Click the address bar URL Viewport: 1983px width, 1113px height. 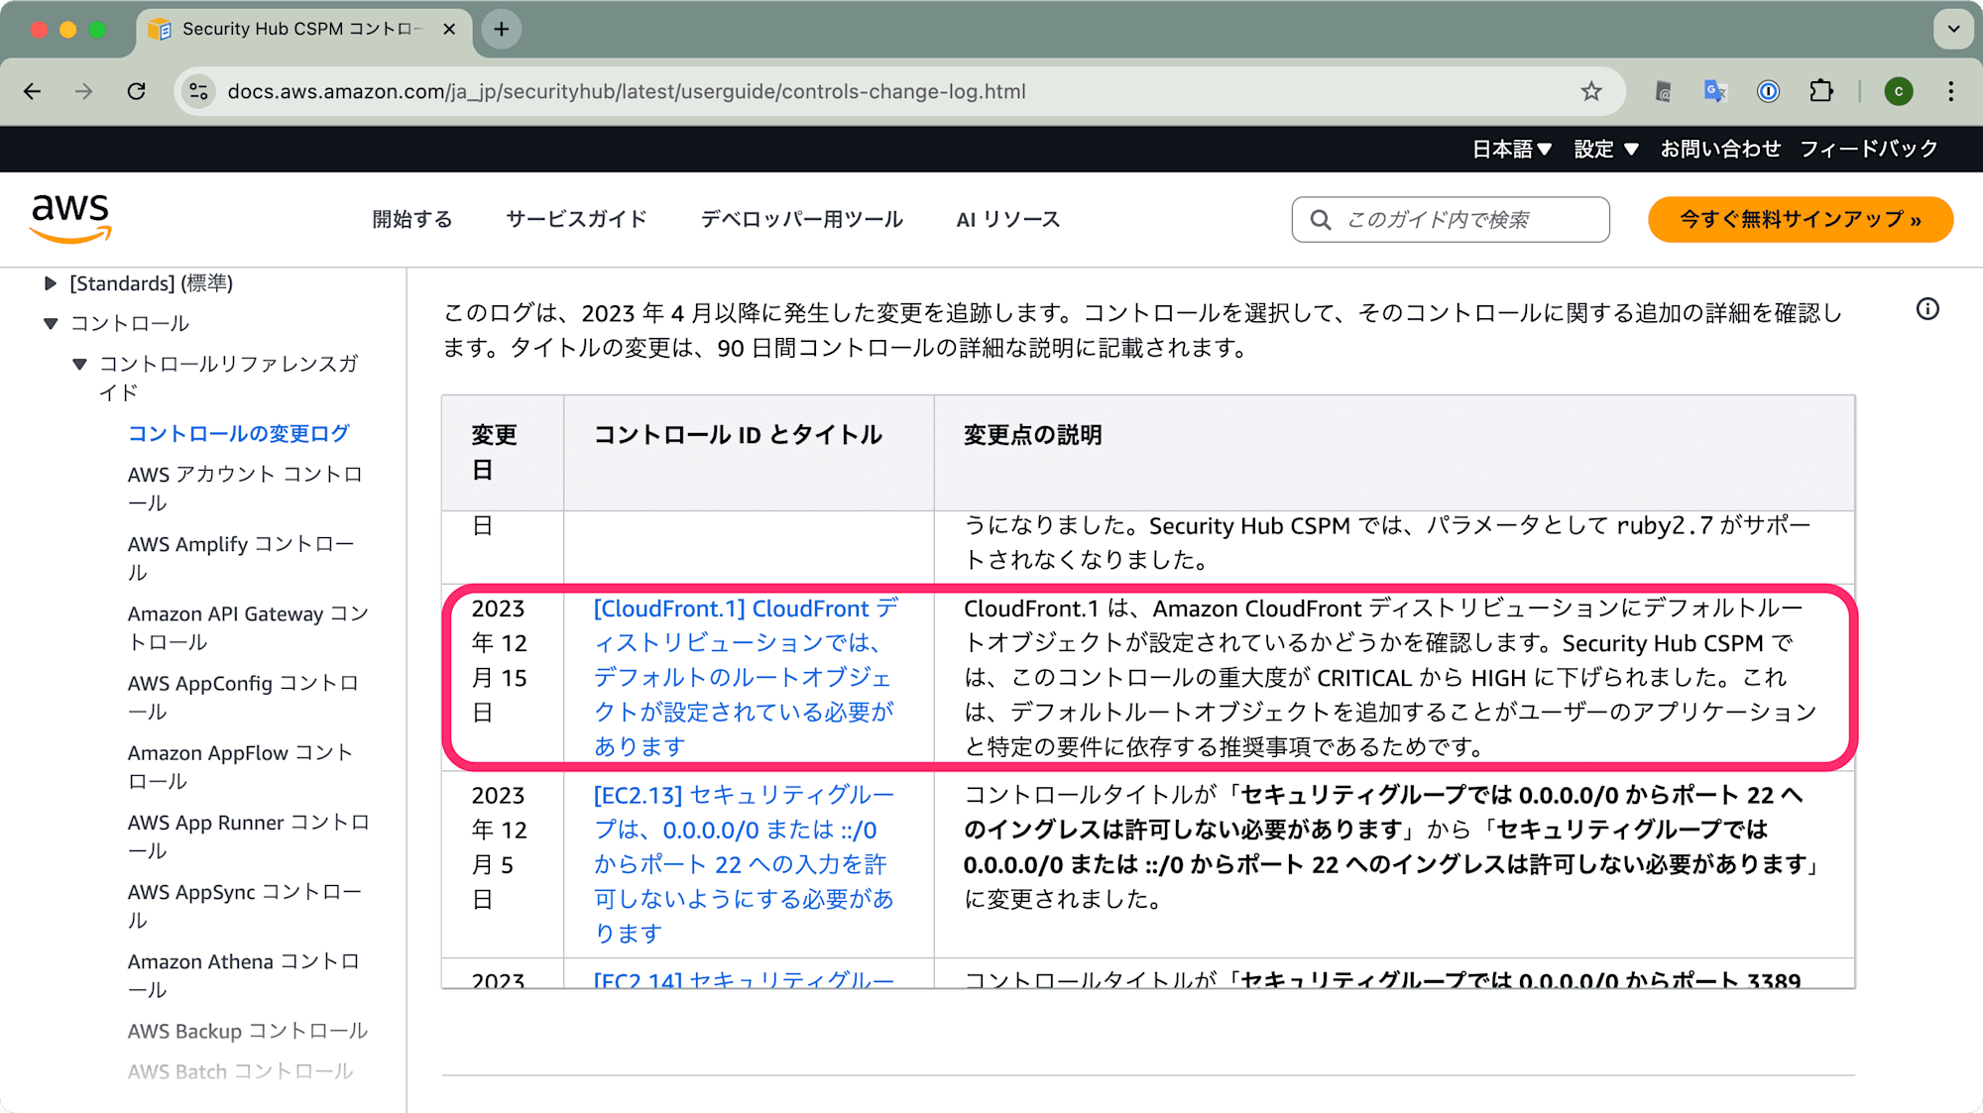click(x=627, y=91)
